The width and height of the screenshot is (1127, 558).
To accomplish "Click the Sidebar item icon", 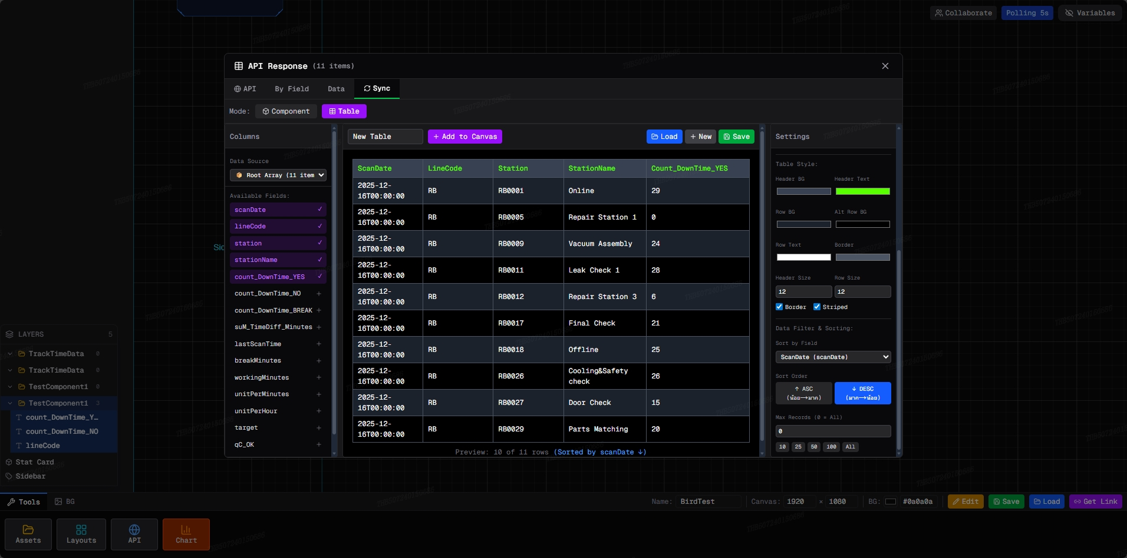I will click(9, 476).
